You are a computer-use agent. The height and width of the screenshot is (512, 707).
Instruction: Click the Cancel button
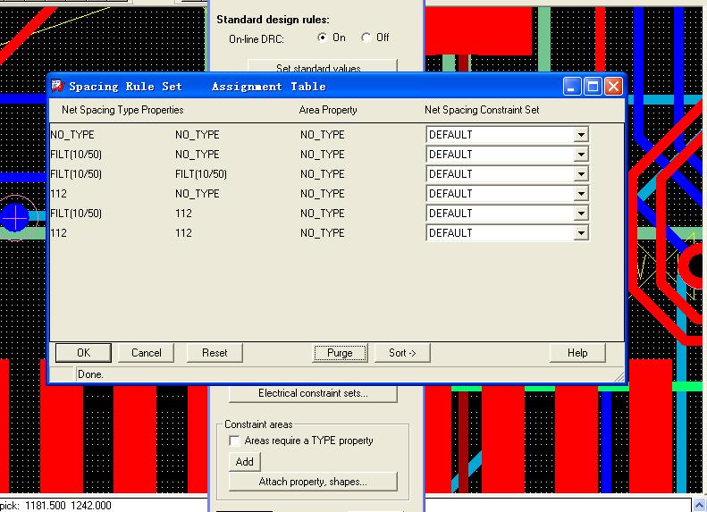[146, 353]
